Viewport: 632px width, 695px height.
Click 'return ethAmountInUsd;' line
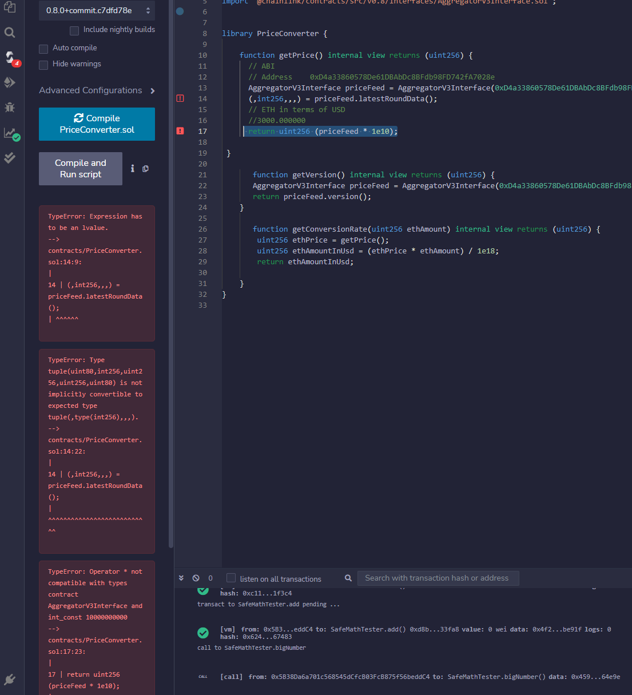[305, 261]
